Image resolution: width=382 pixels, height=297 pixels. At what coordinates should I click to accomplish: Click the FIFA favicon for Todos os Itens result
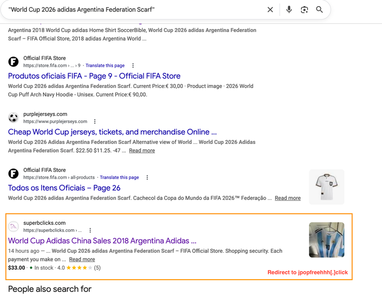tap(13, 173)
